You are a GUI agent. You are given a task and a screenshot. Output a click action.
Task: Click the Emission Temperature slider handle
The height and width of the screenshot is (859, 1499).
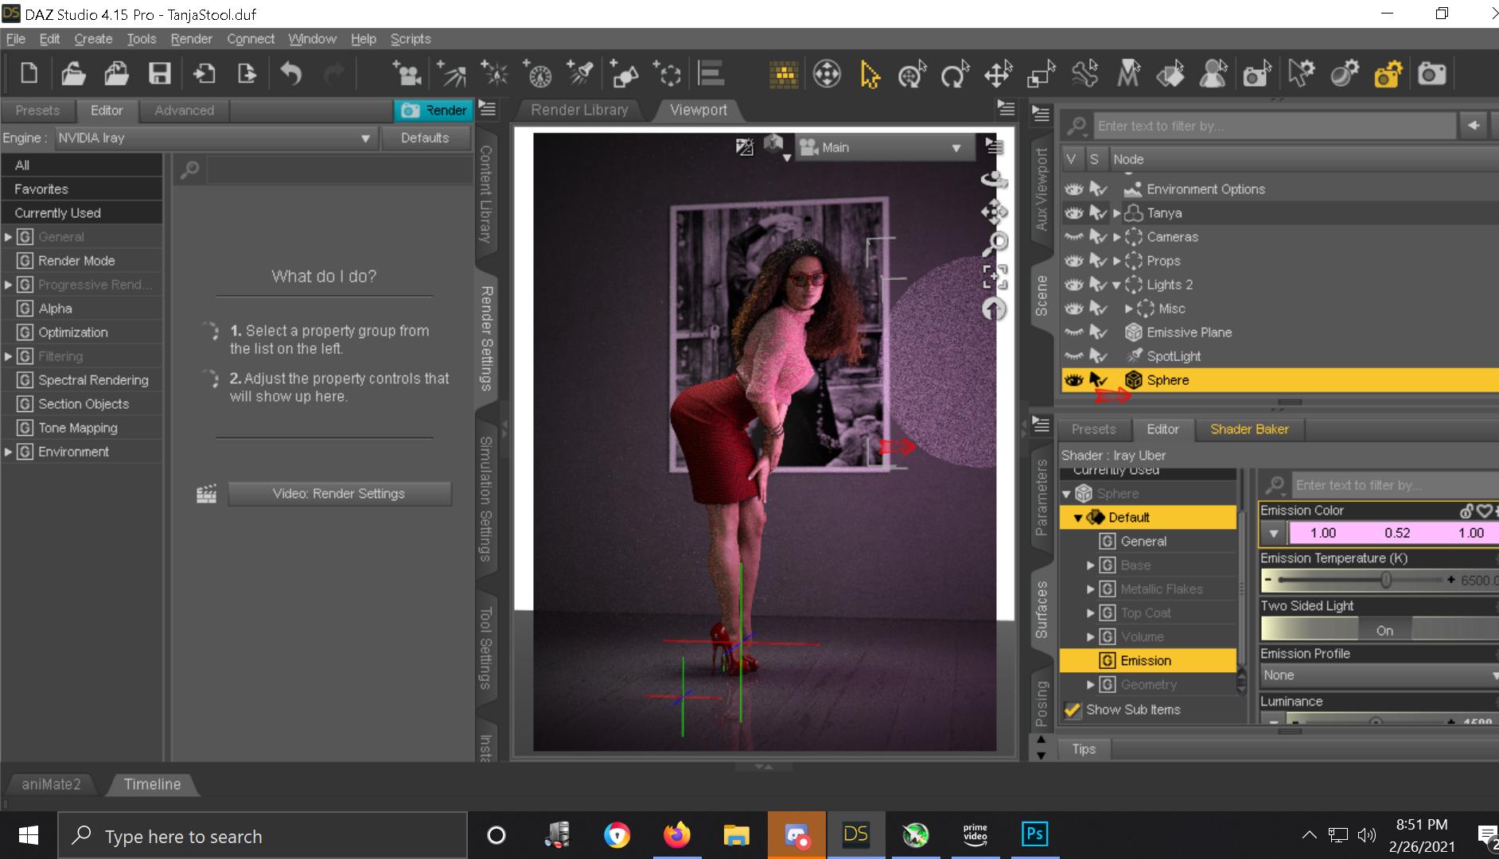click(1385, 581)
